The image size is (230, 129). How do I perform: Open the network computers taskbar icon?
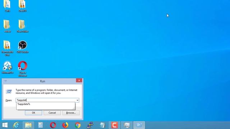coord(90,125)
